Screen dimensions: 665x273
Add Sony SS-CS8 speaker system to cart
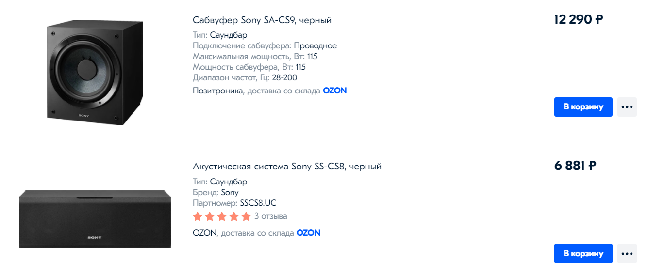coord(583,254)
